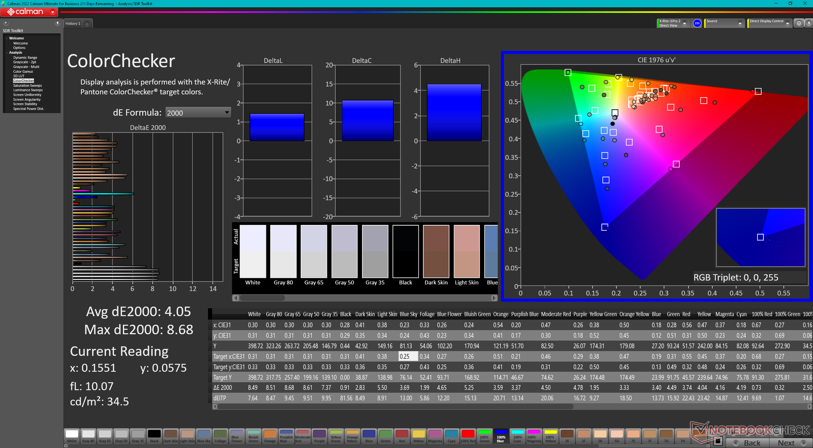Screen dimensions: 813x448
Task: Click the round pin button above SDR Toolkit
Action: (x=6, y=23)
